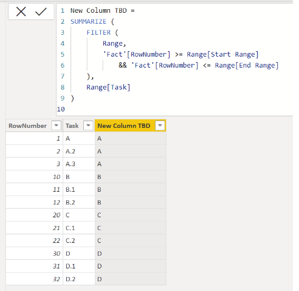Open the RowNumber column filter dropdown
299x291 pixels.
click(x=56, y=125)
